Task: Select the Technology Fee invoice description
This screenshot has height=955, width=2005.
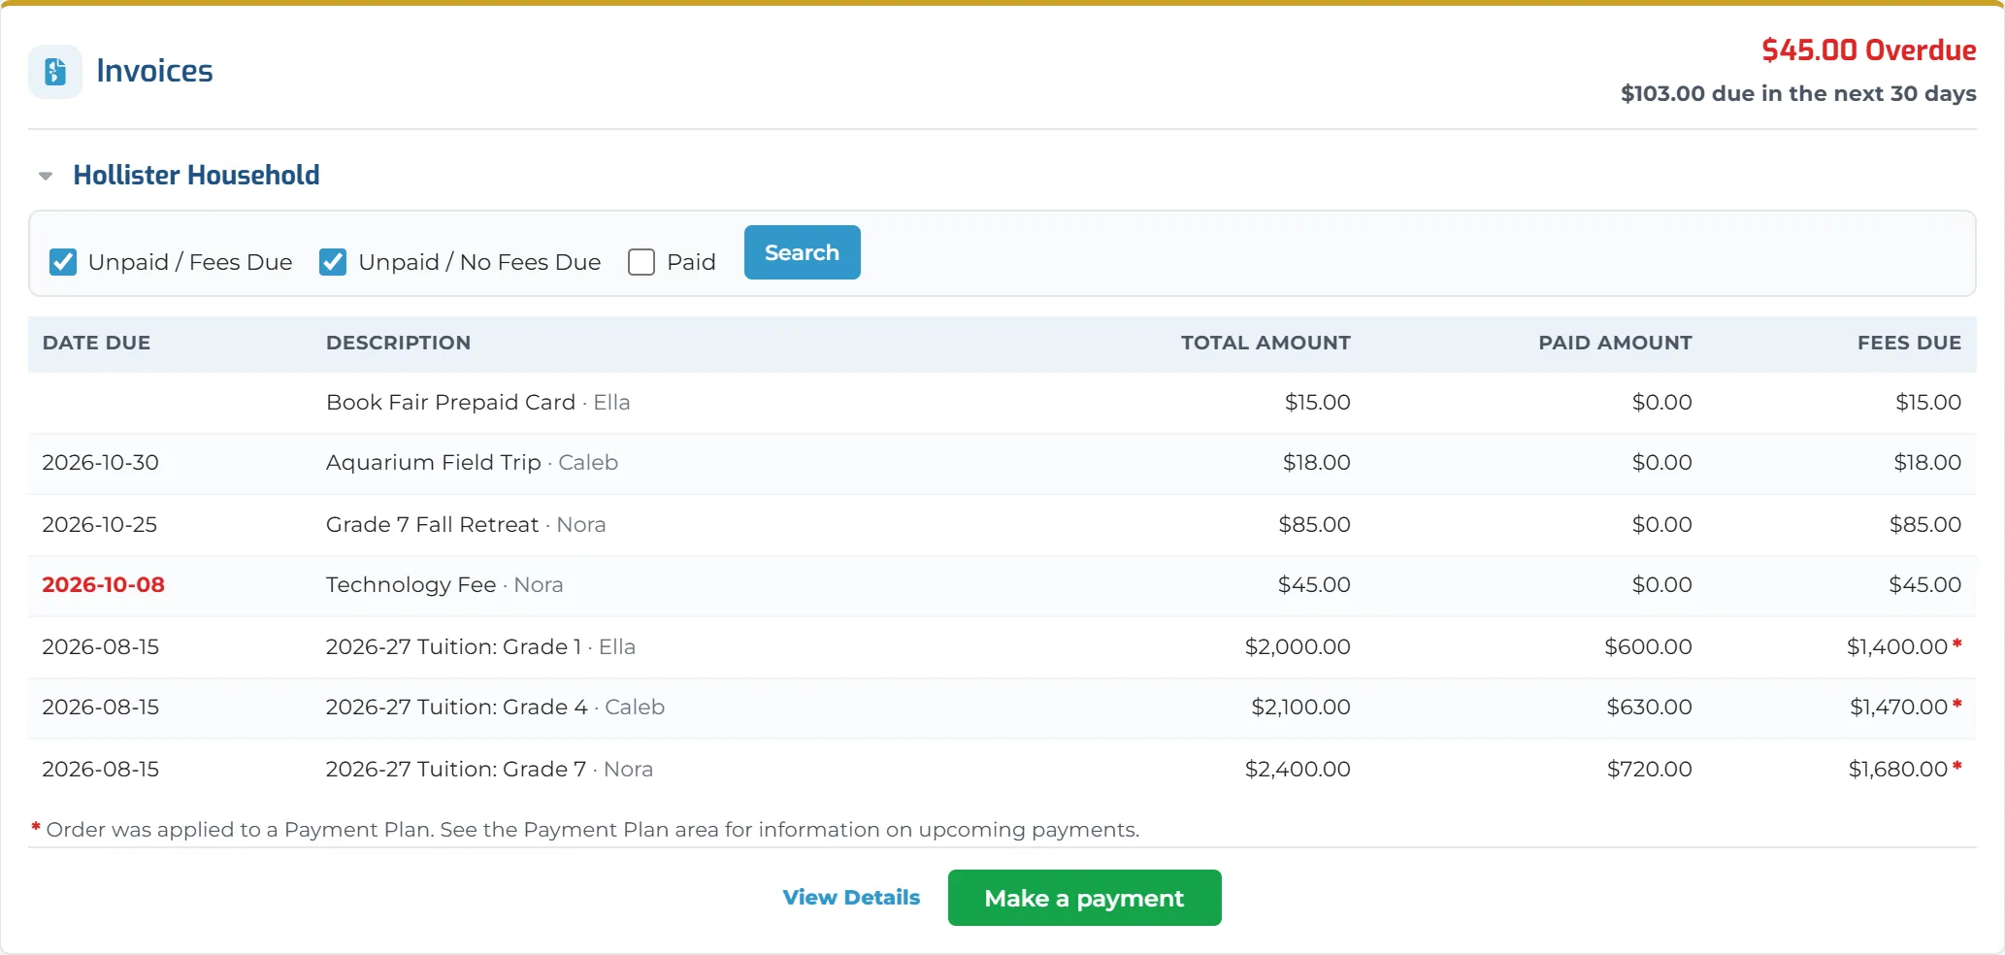Action: click(x=444, y=585)
